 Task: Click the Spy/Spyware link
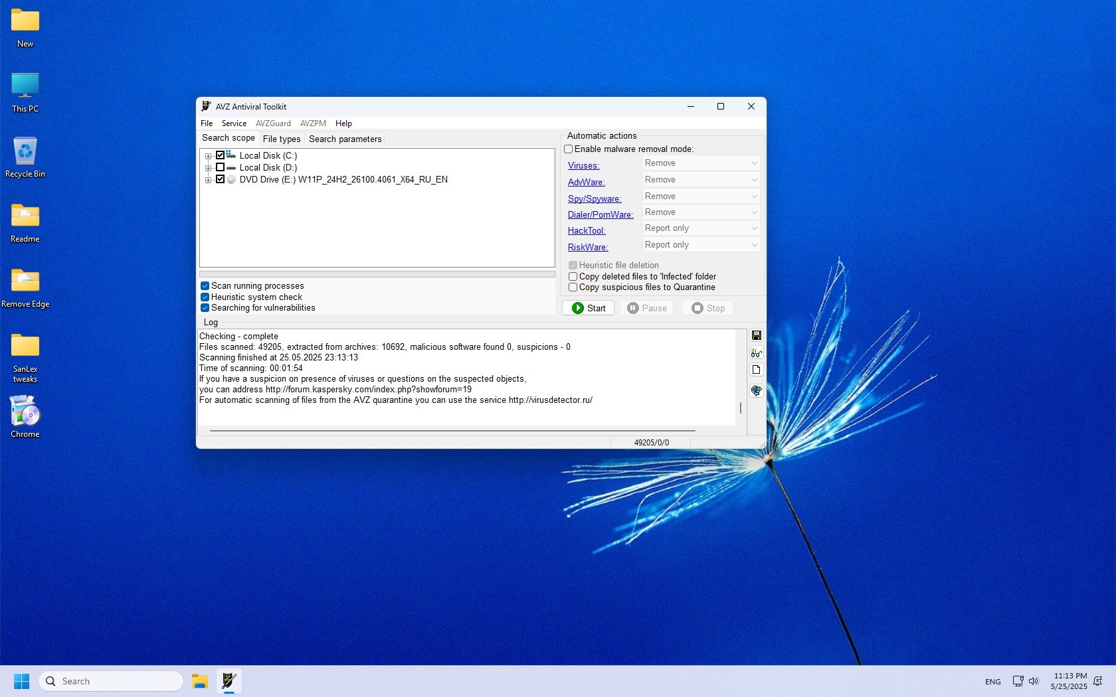coord(594,198)
